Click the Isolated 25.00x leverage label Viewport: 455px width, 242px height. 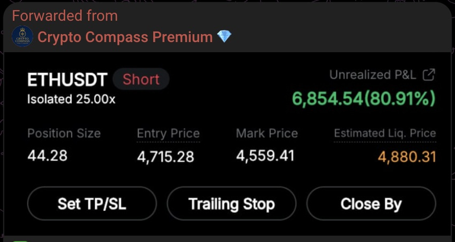point(71,99)
